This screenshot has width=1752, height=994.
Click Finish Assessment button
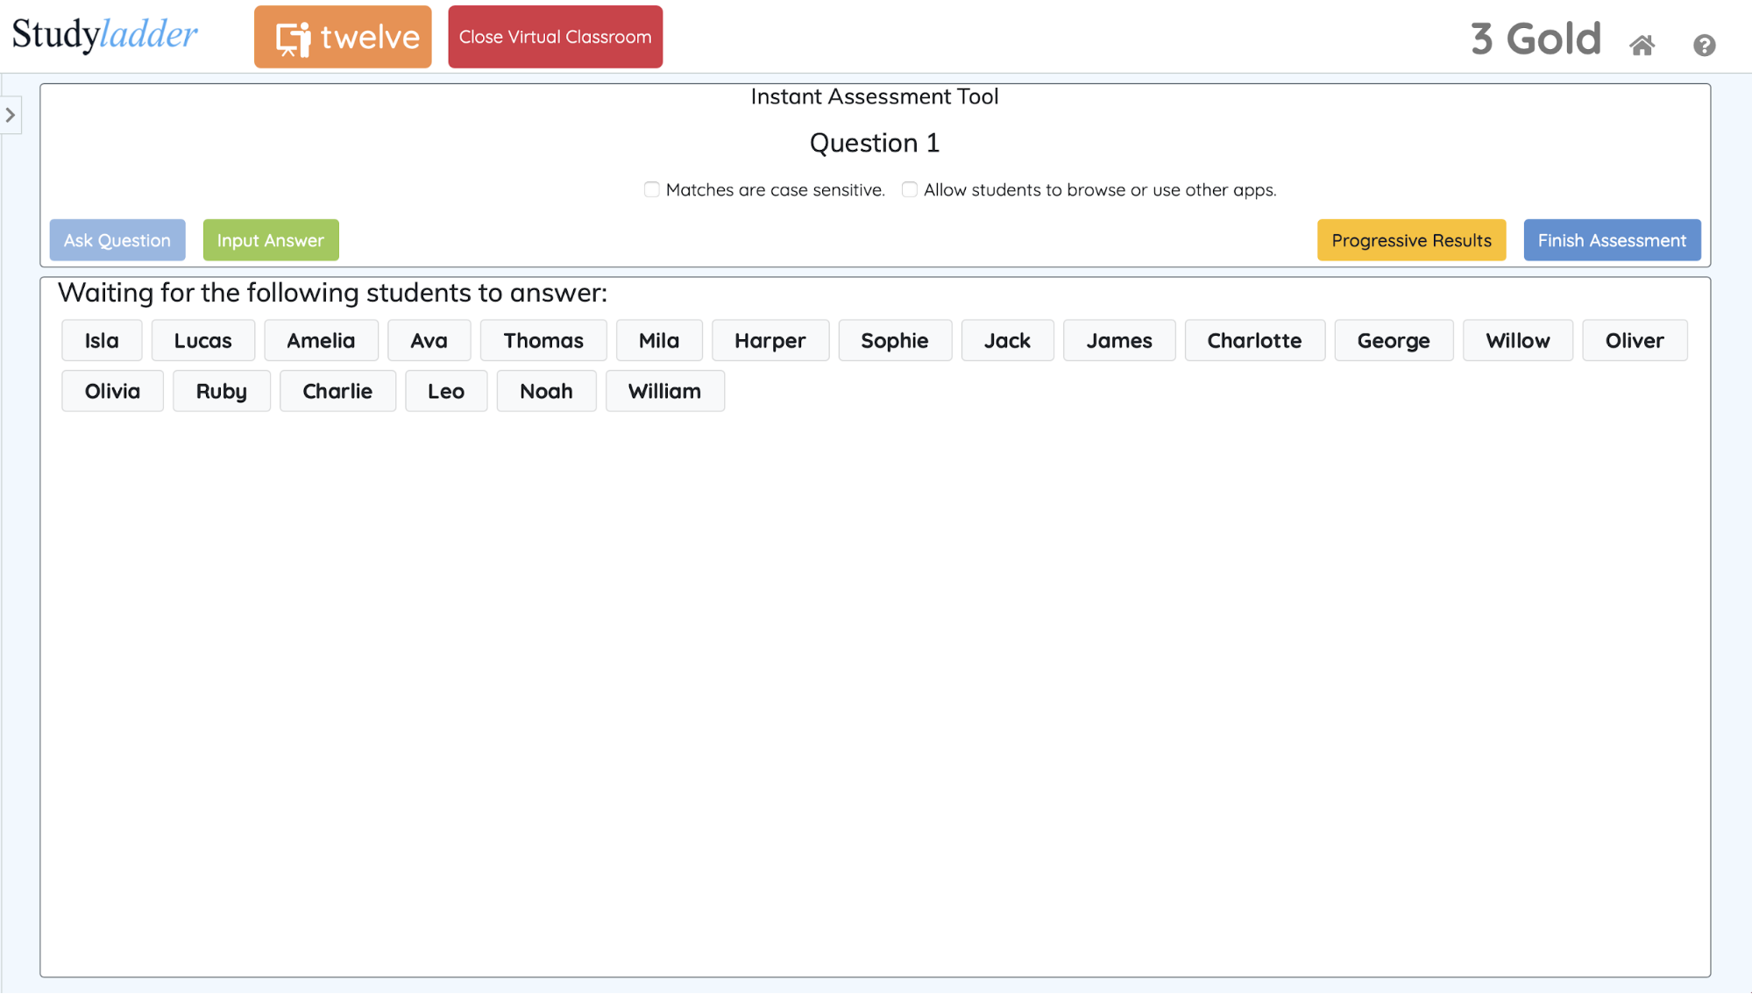coord(1611,240)
